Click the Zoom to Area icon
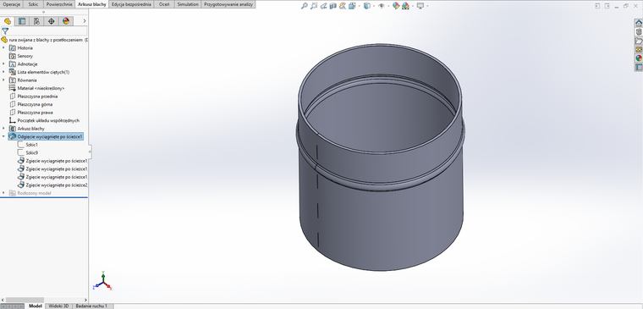Viewport: 643px width, 309px height. point(314,6)
